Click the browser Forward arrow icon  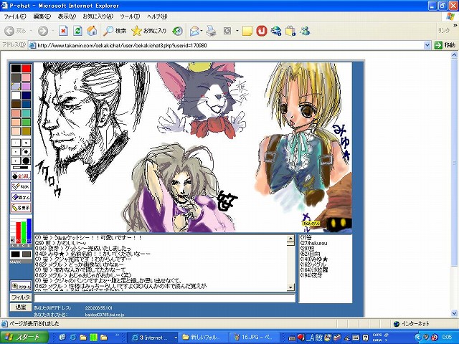43,31
